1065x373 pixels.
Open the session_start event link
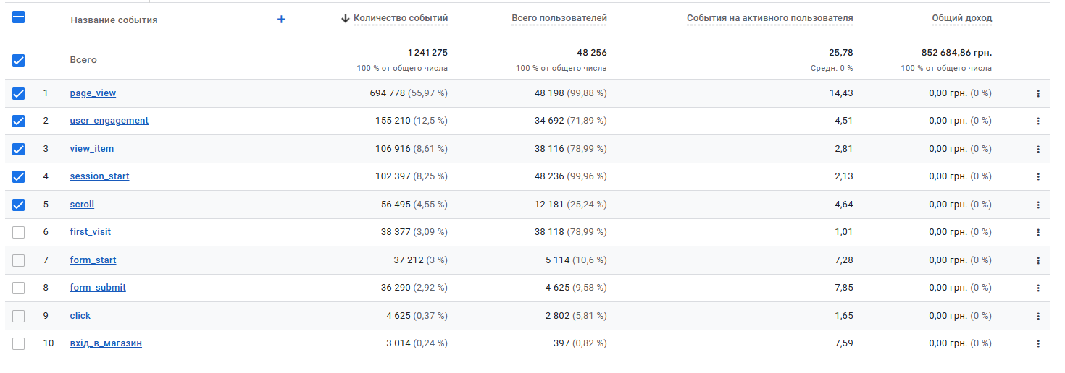click(x=99, y=176)
